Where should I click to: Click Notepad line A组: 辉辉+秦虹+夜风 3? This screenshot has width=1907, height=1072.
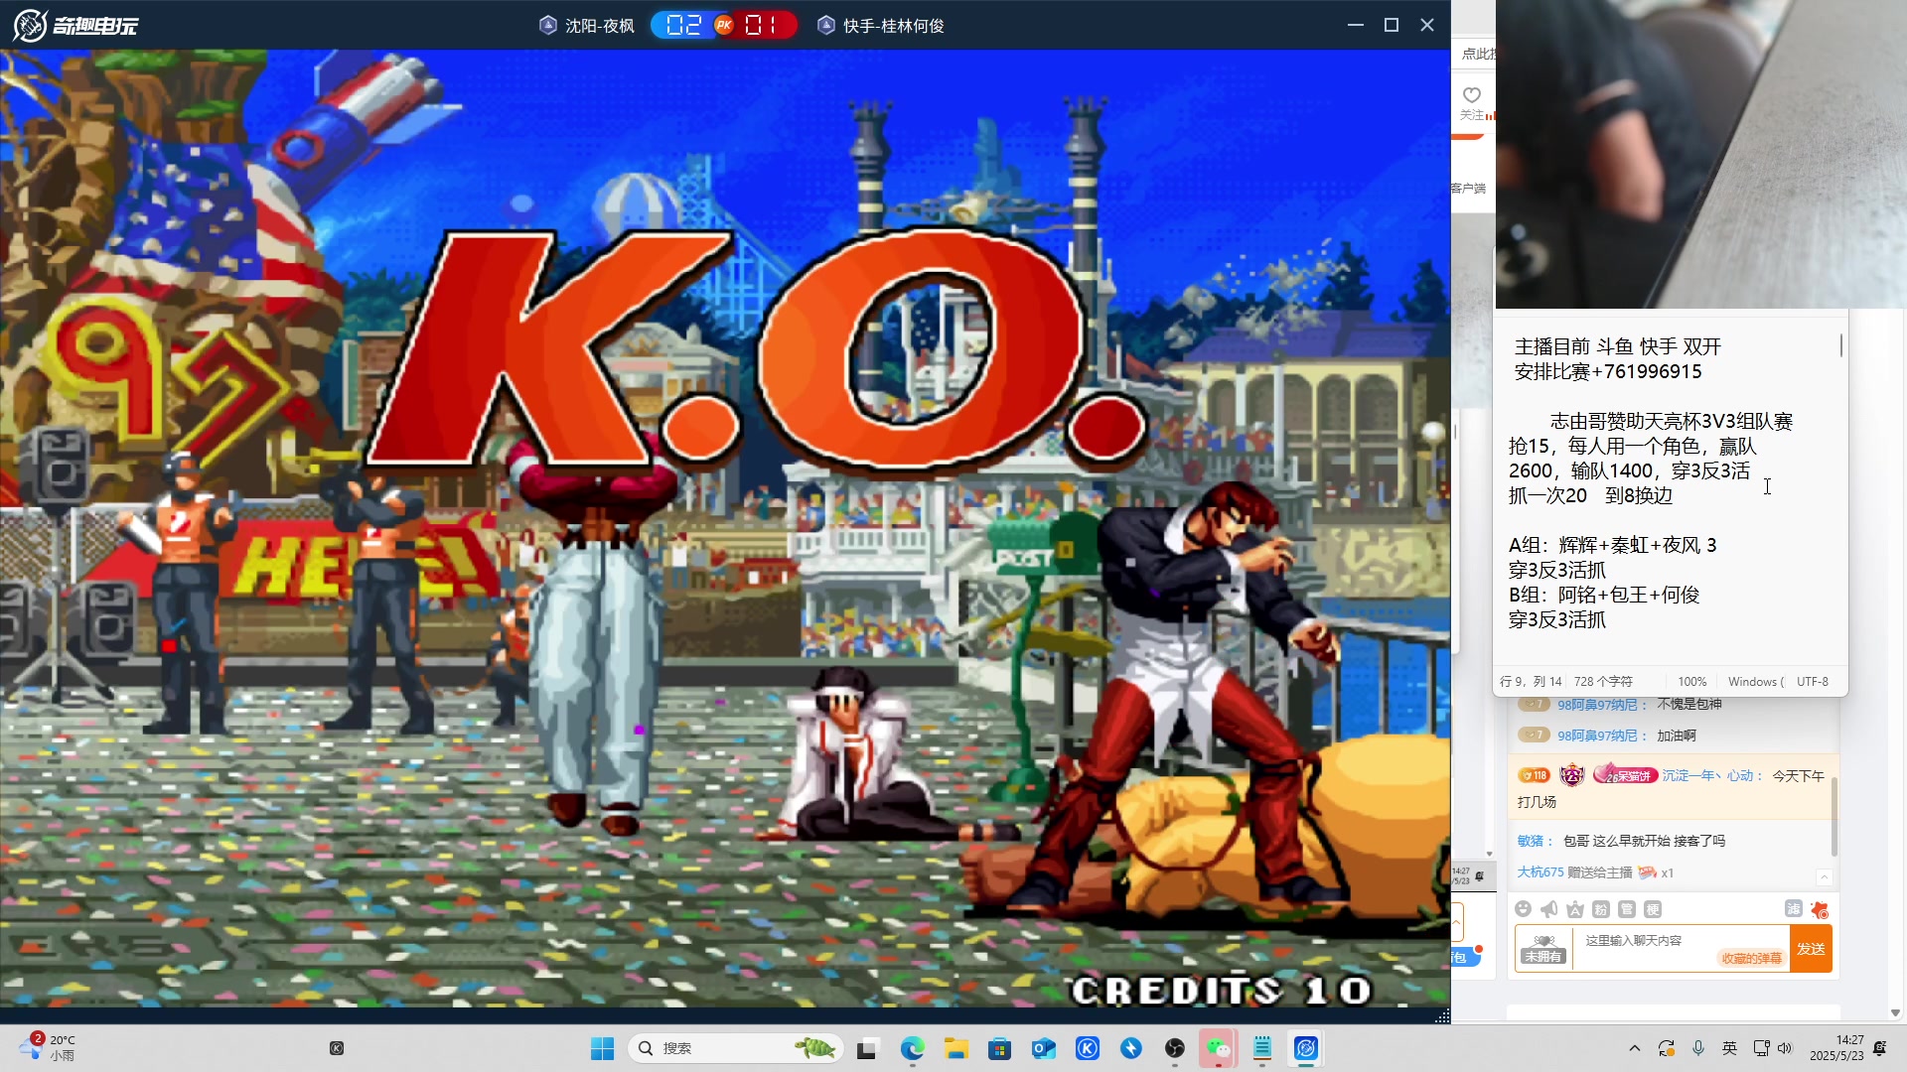(x=1612, y=545)
